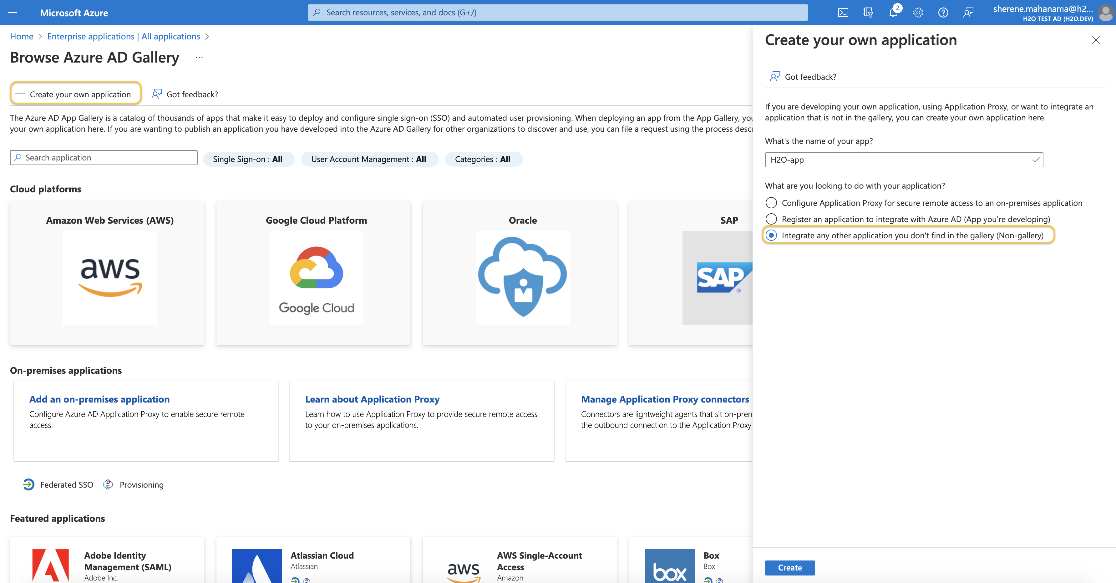The width and height of the screenshot is (1116, 583).
Task: Click the Box app title
Action: coord(711,555)
